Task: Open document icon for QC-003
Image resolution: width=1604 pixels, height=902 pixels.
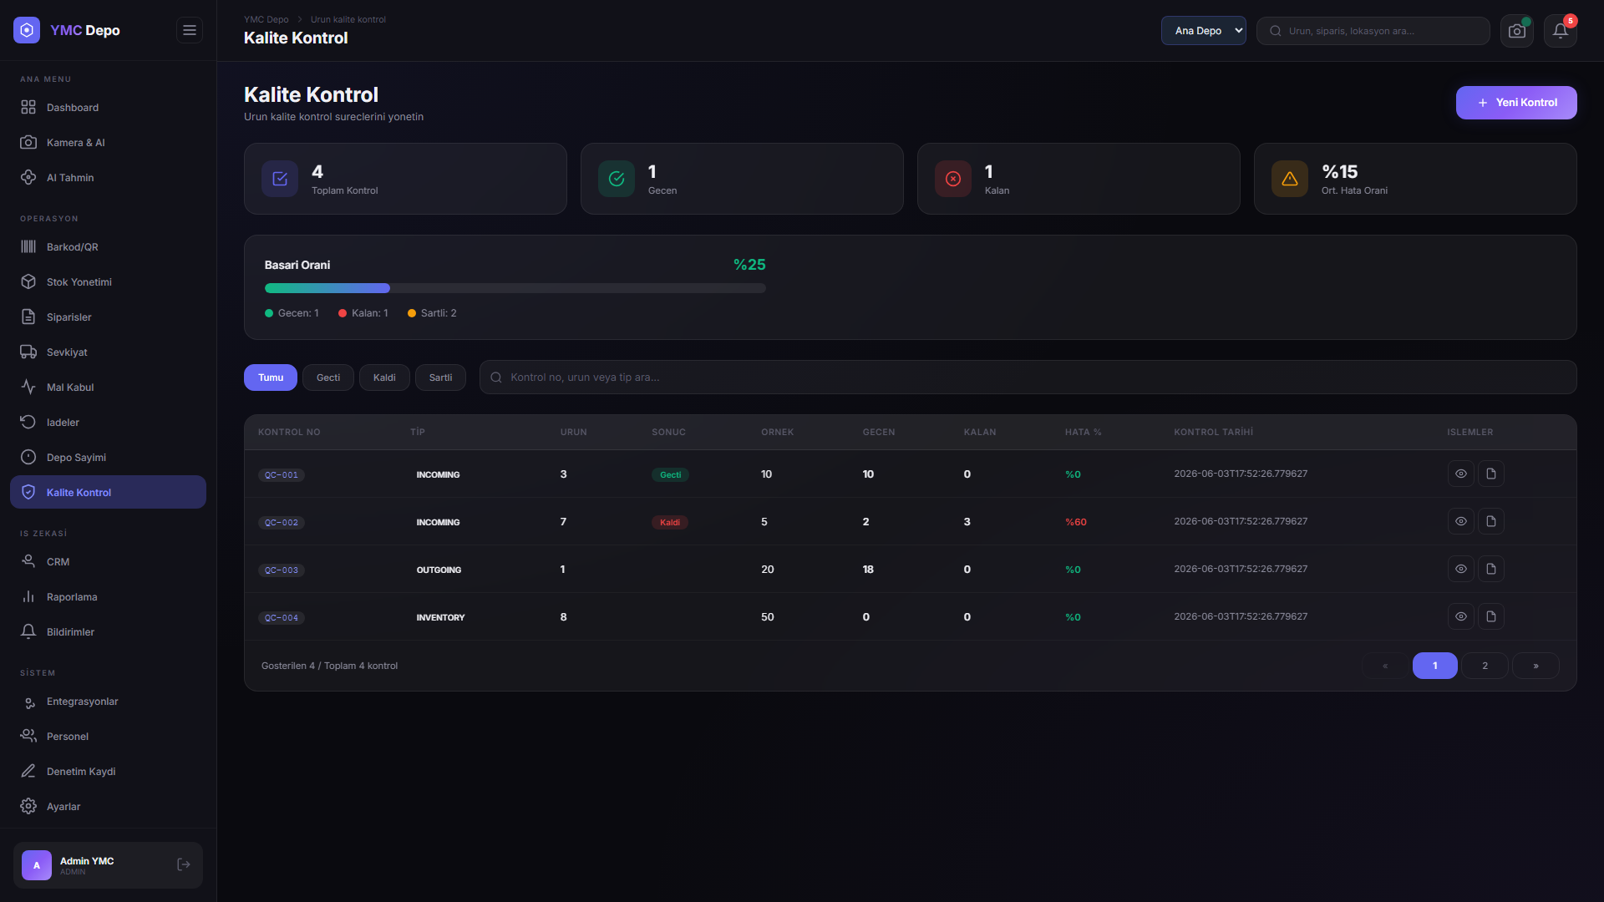Action: click(1491, 569)
